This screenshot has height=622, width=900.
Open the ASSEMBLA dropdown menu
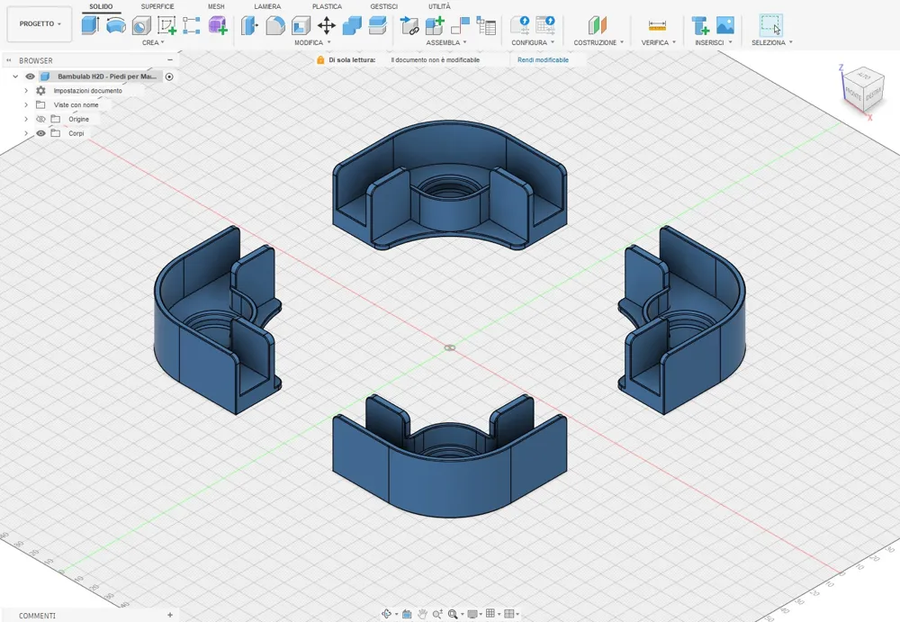pos(446,42)
